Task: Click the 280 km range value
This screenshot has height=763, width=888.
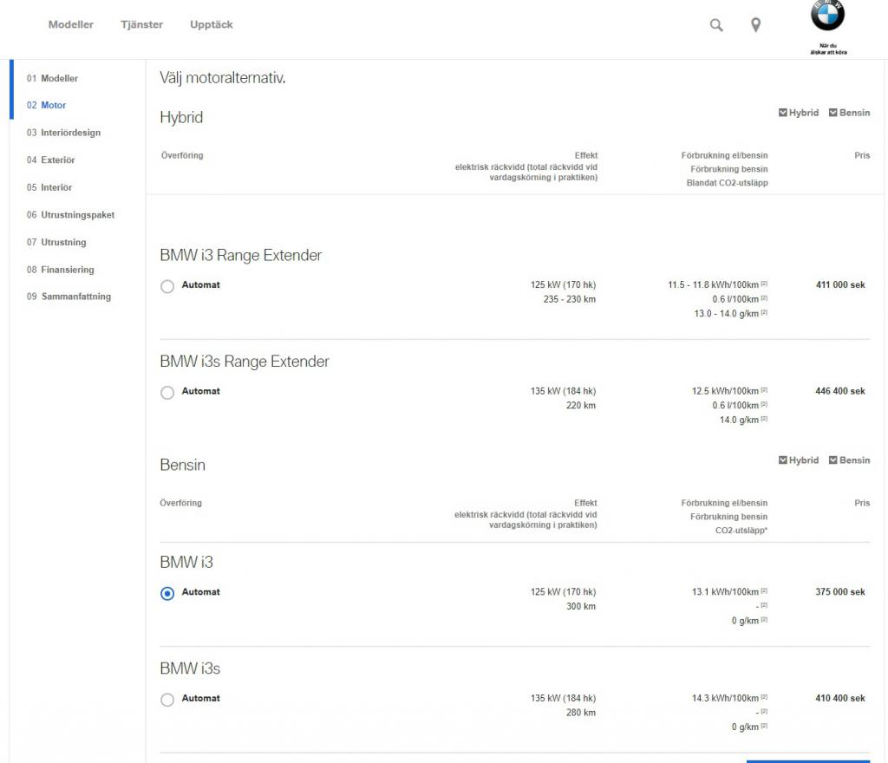Action: coord(581,714)
